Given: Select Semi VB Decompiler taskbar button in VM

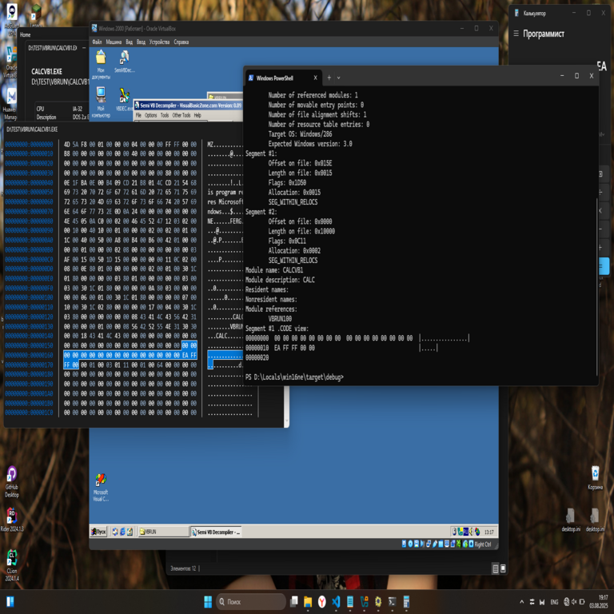Looking at the screenshot, I should tap(216, 532).
